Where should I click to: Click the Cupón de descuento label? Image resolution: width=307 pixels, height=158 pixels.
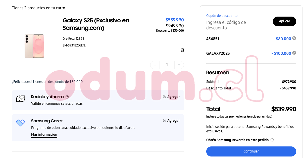coord(222,16)
